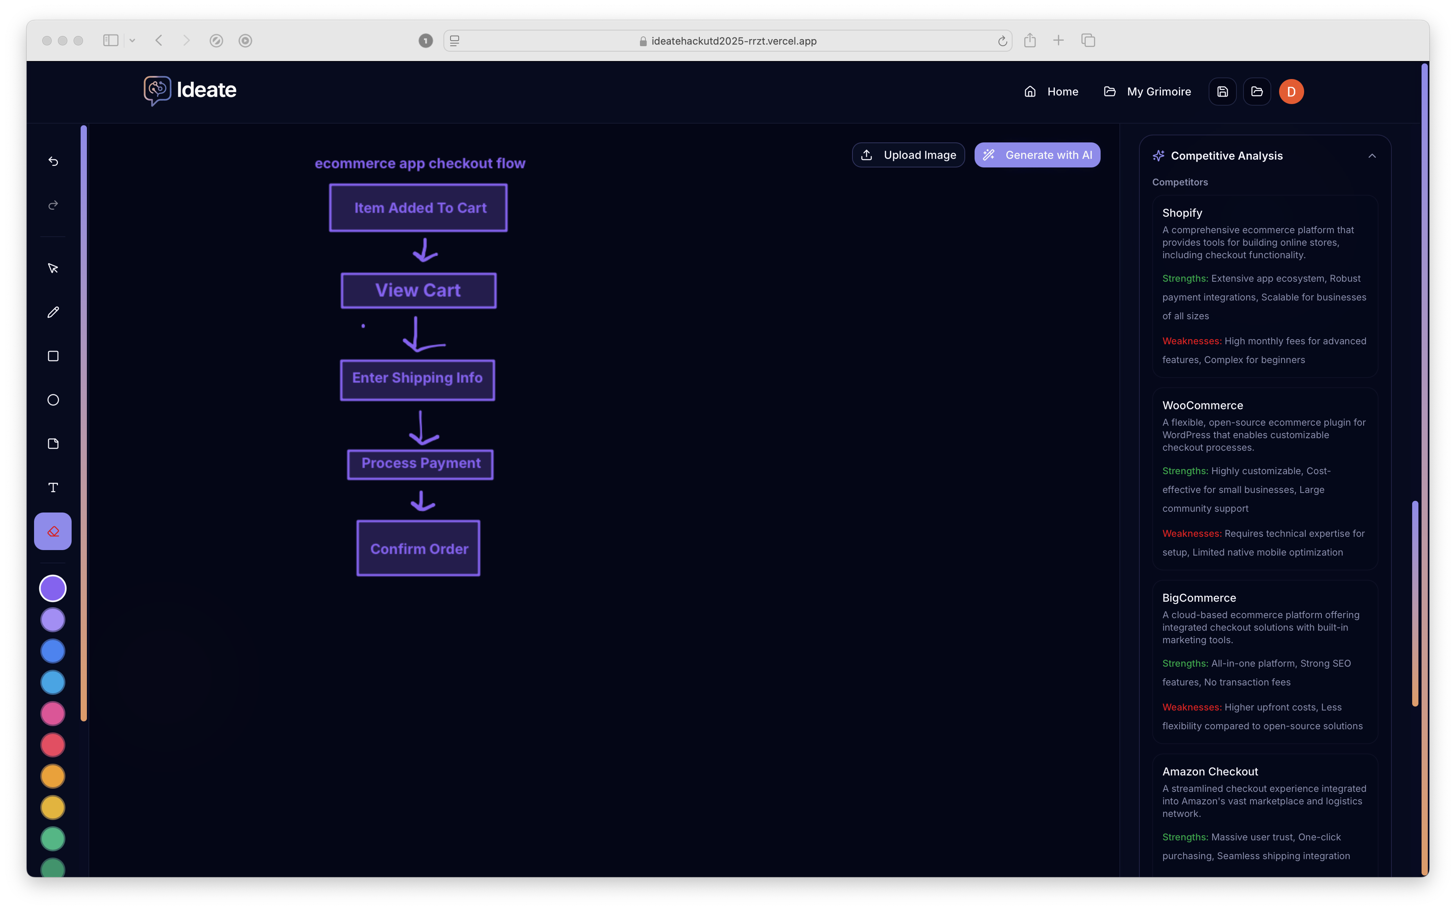1456x910 pixels.
Task: Click the open folder icon button
Action: [1257, 92]
